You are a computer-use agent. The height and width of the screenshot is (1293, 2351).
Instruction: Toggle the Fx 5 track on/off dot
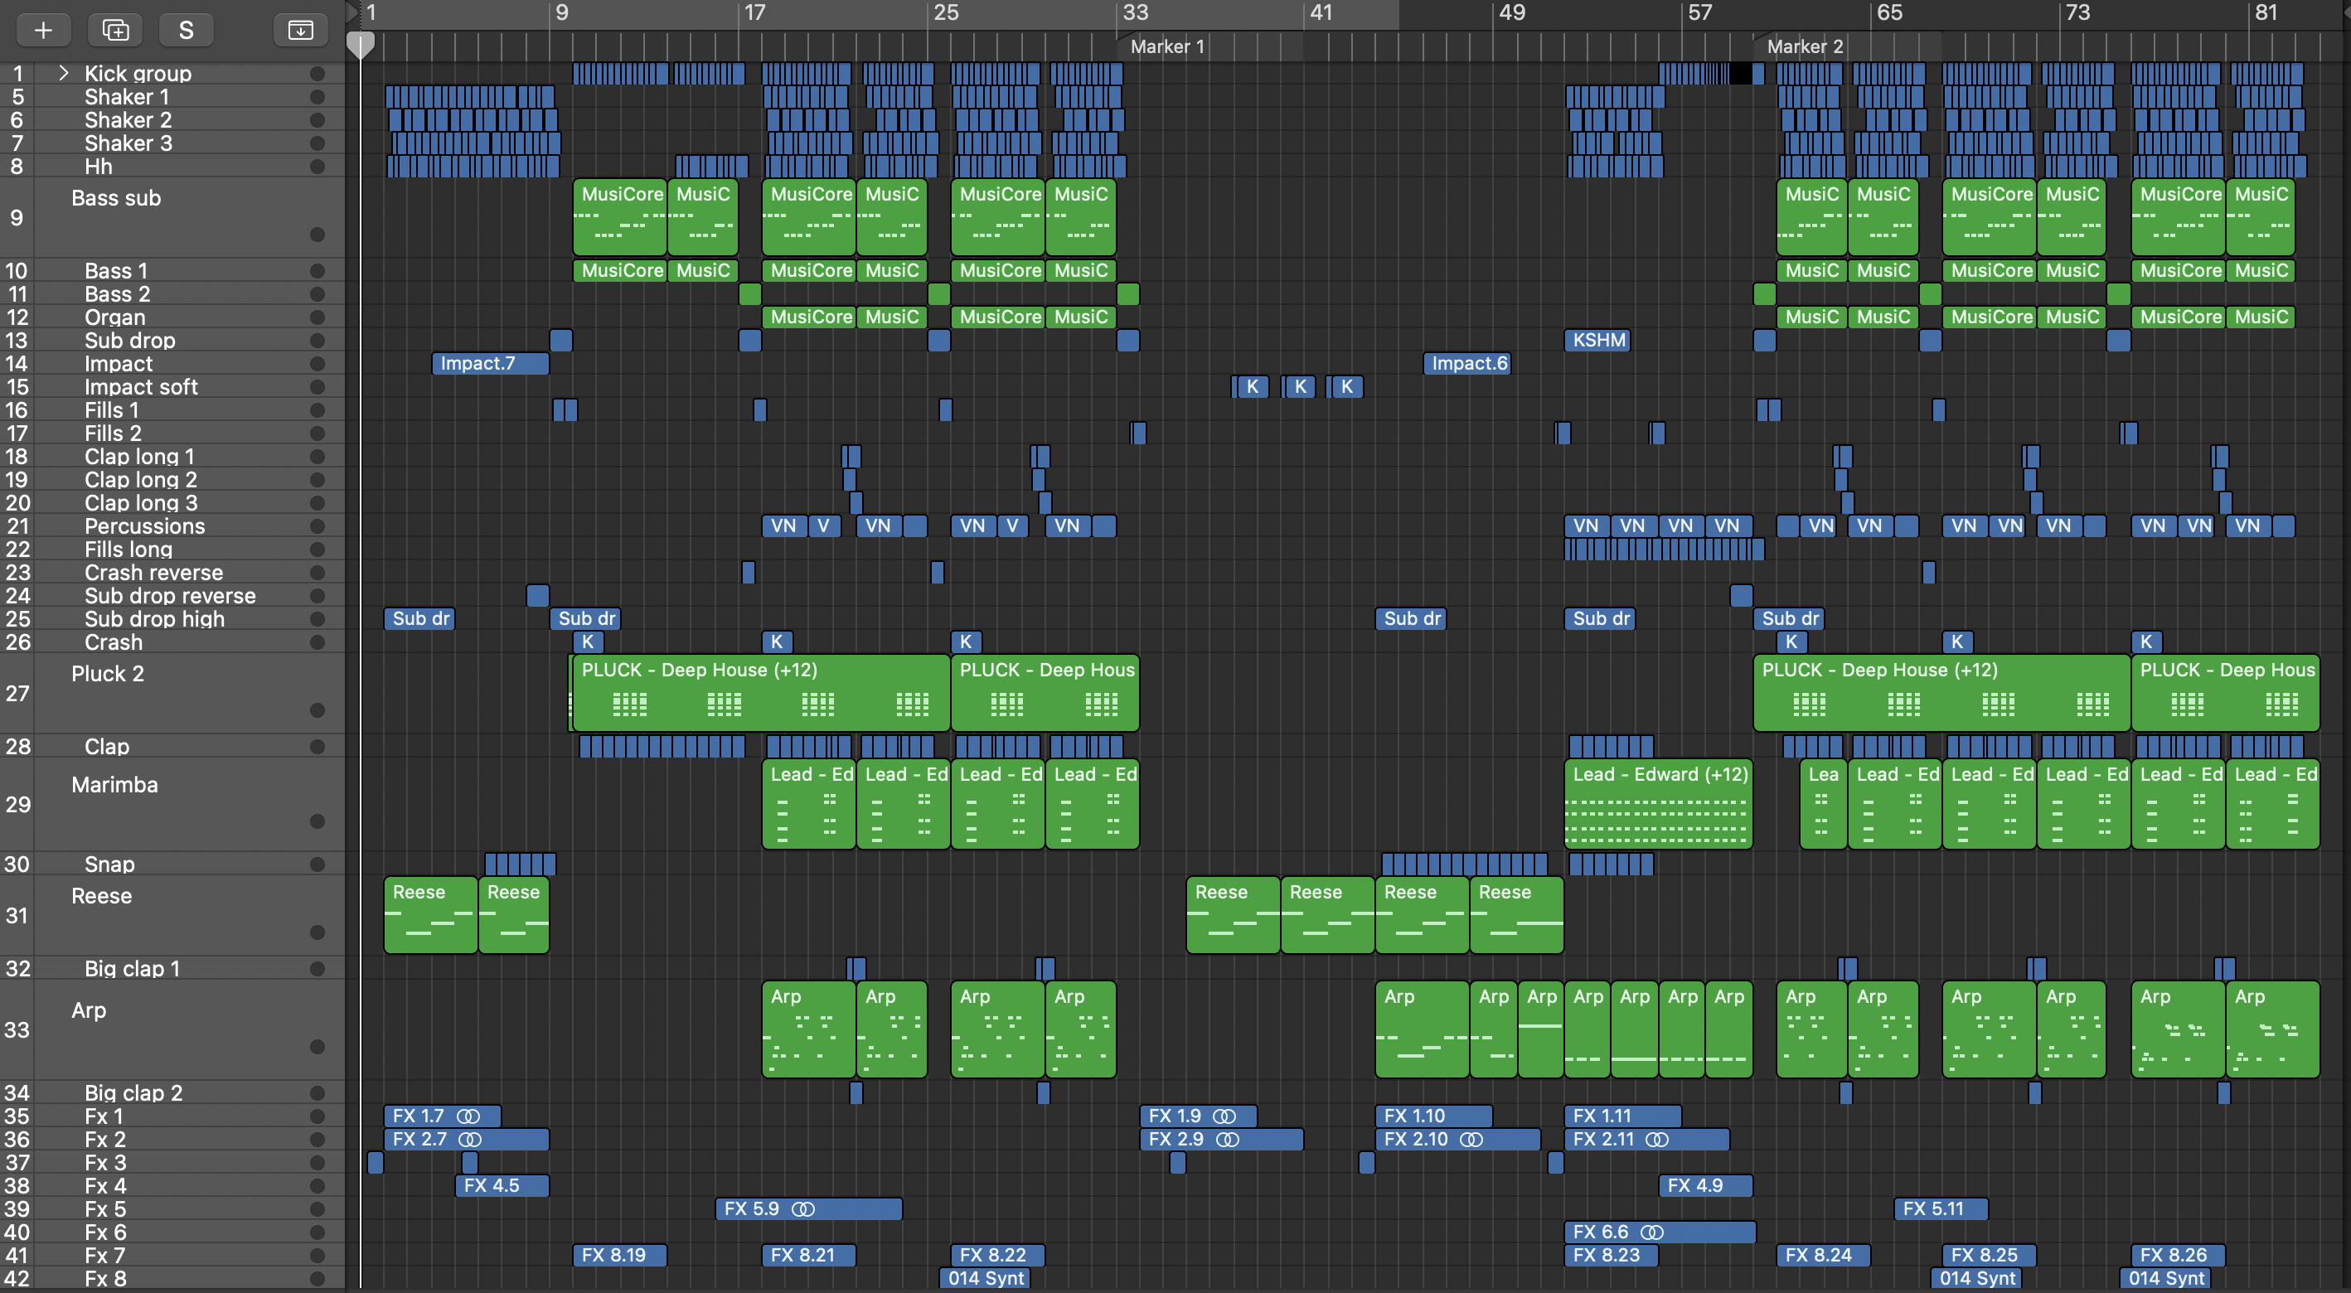[x=318, y=1209]
